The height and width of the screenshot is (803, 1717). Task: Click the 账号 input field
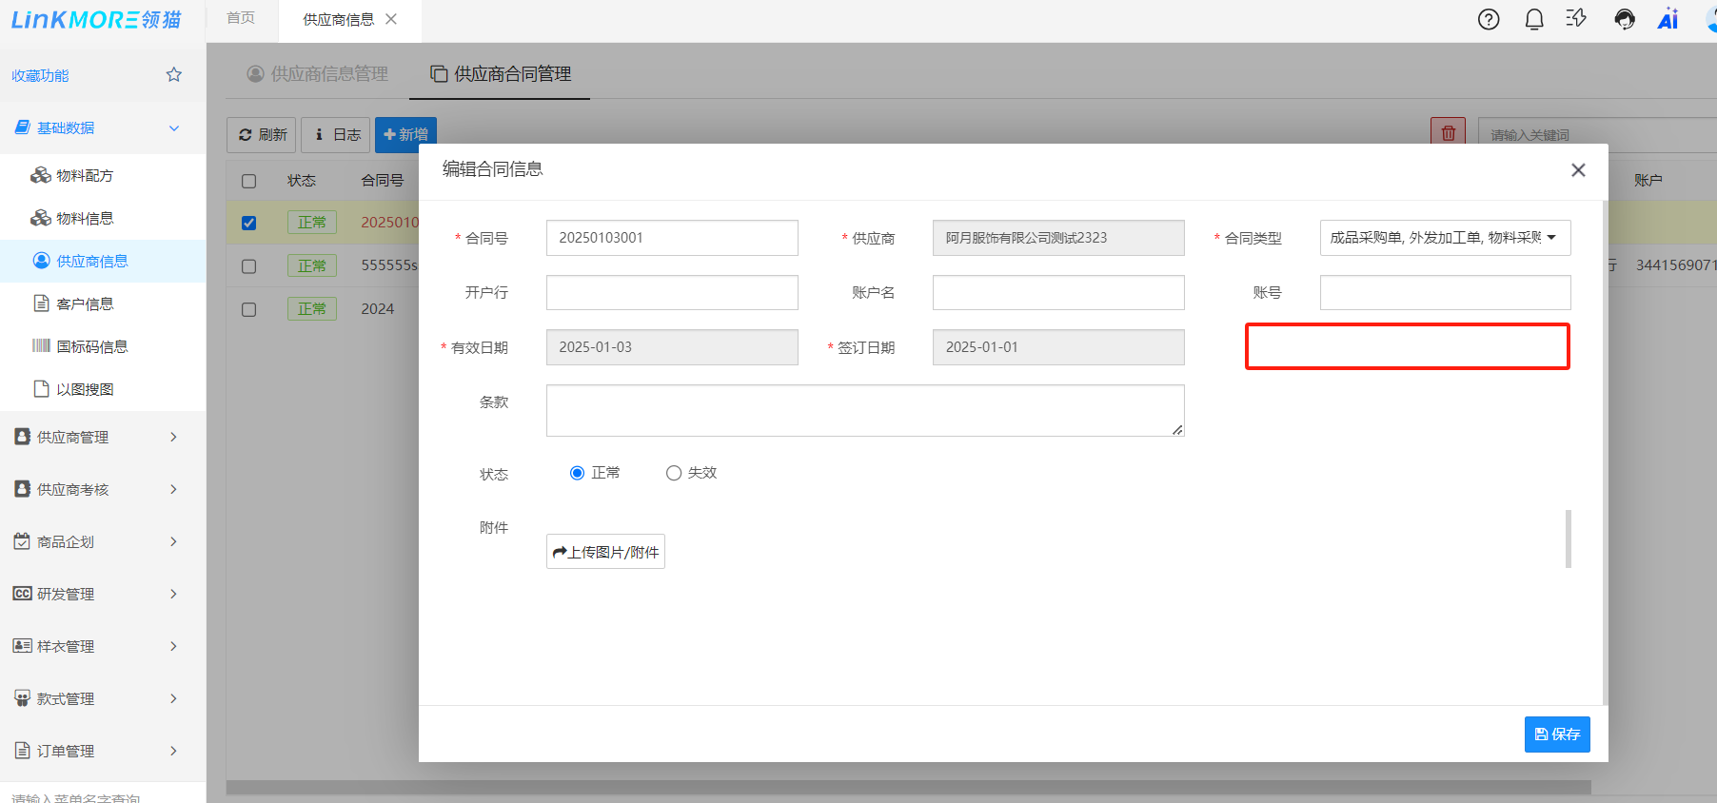tap(1445, 293)
